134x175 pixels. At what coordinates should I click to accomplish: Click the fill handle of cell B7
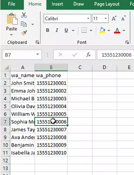tap(68, 125)
